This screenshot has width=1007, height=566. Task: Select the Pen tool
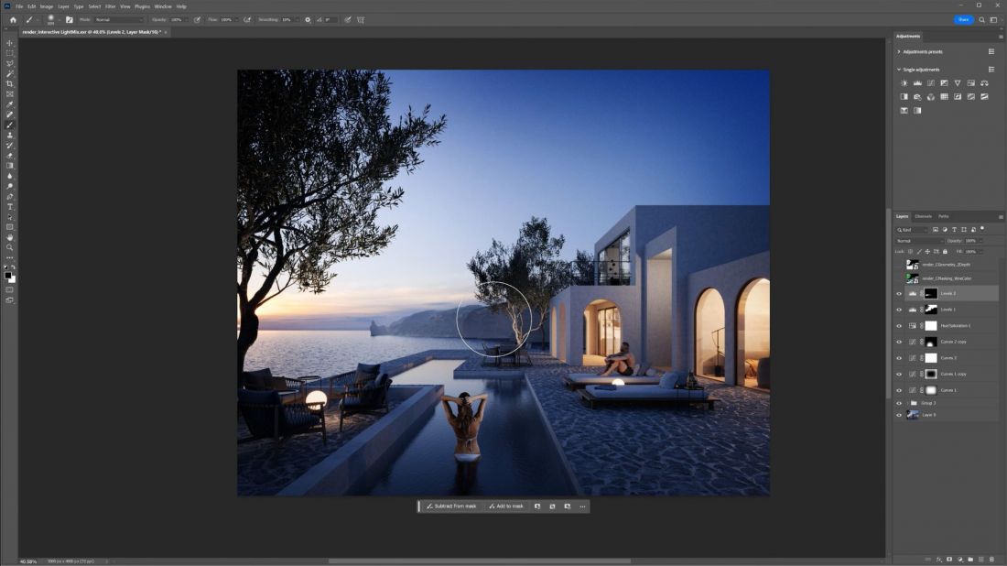click(10, 197)
